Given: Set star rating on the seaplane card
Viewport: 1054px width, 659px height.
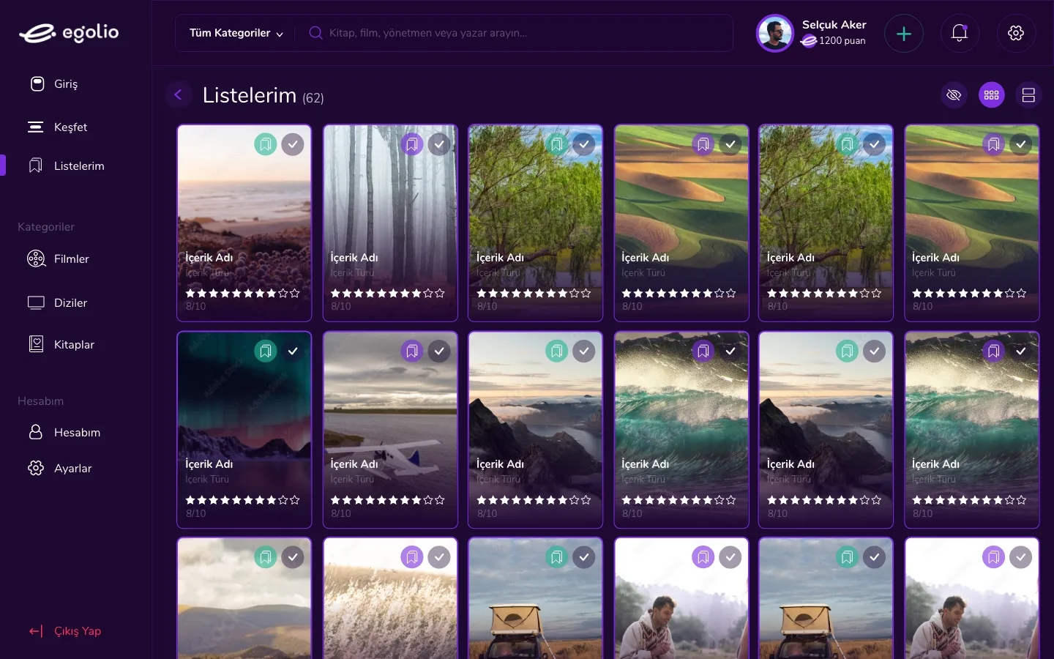Looking at the screenshot, I should 388,500.
